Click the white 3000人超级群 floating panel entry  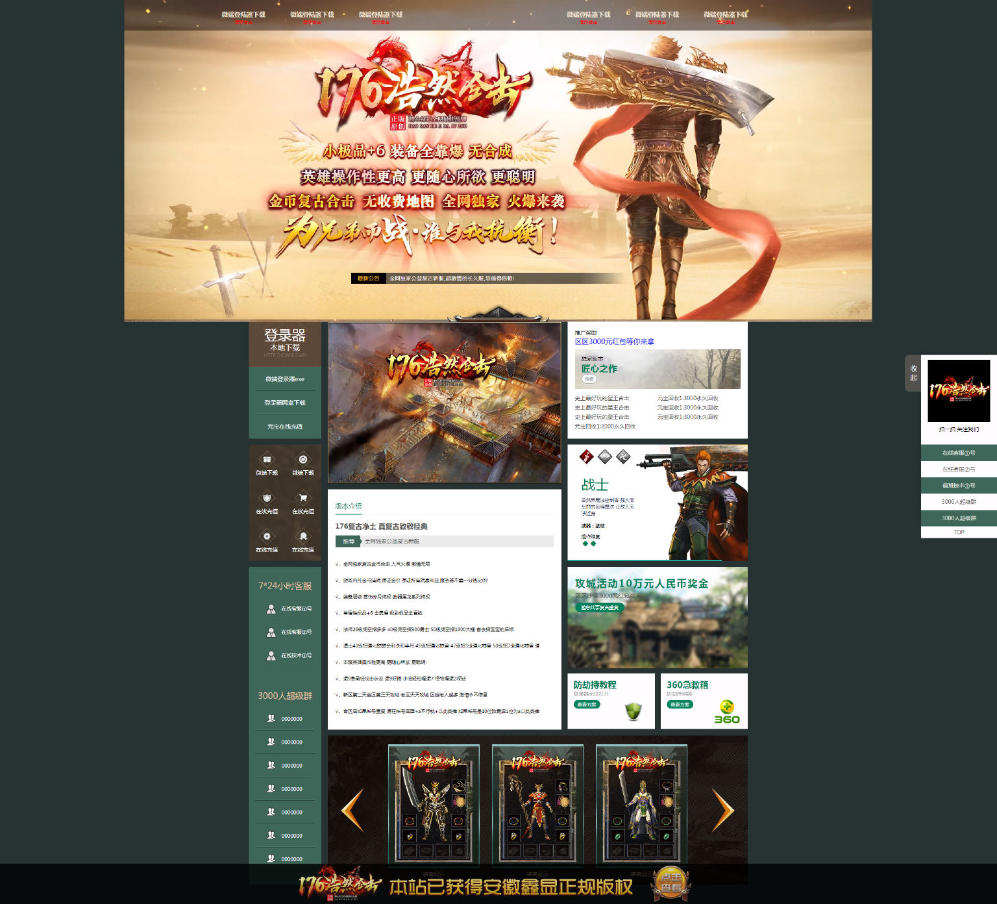point(959,501)
